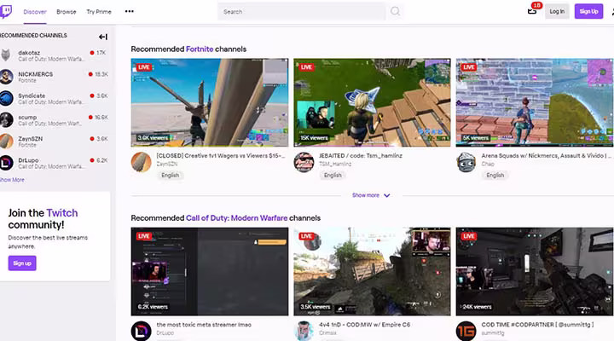Screen dimensions: 614x341
Task: Select DrLupo channel name in sidebar
Action: point(28,160)
